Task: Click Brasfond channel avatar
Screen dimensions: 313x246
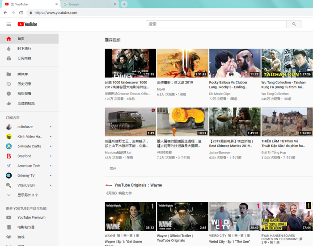Action: point(9,156)
